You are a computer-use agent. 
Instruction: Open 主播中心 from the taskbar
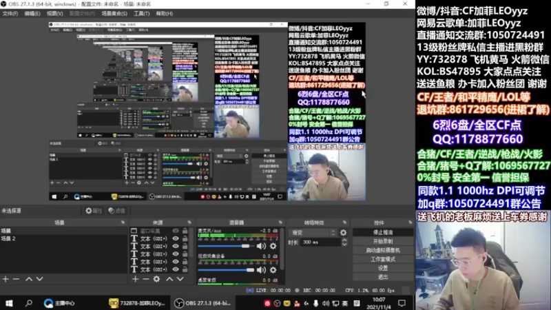59,303
